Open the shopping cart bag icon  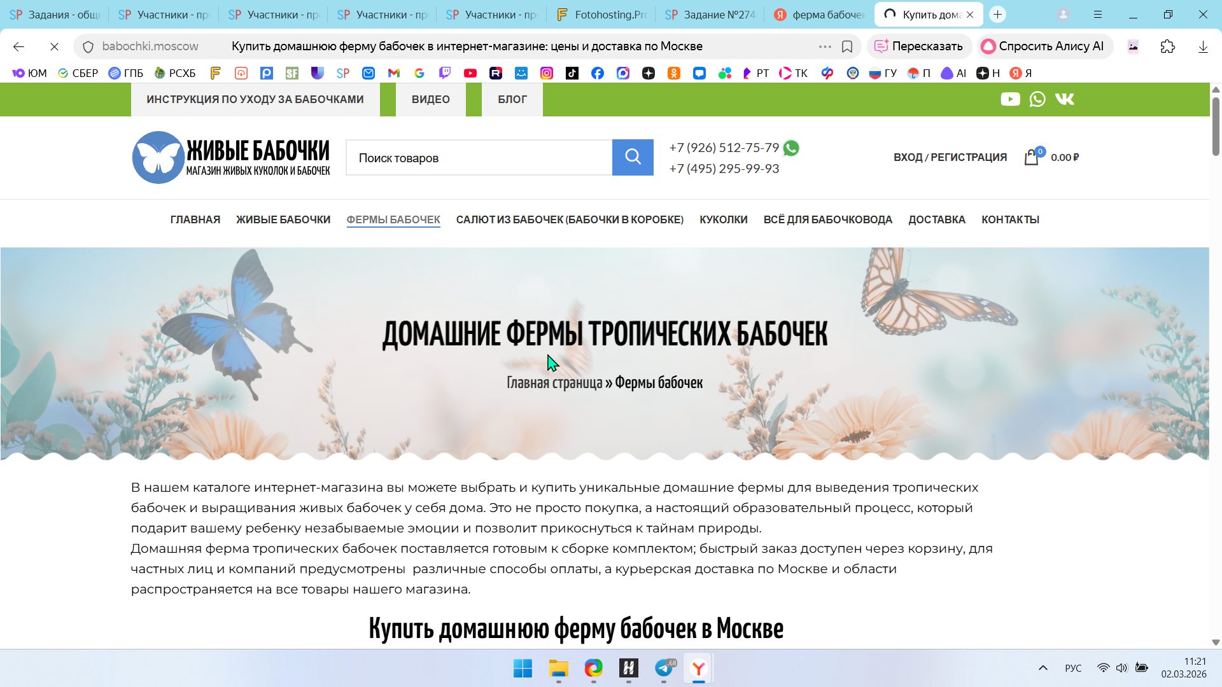[1032, 157]
